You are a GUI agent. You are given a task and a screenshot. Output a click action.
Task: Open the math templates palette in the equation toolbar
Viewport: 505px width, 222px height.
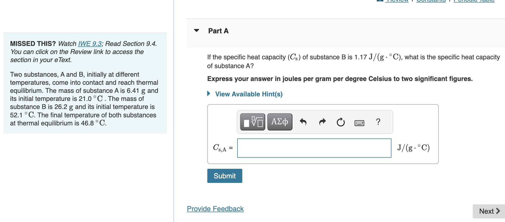click(252, 122)
